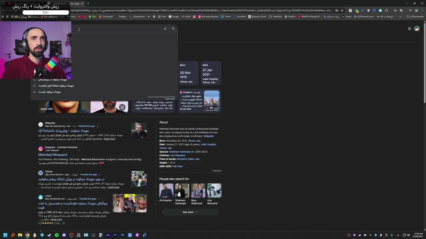Click the Rah Ahan team link
This screenshot has height=239, width=426.
point(177,166)
